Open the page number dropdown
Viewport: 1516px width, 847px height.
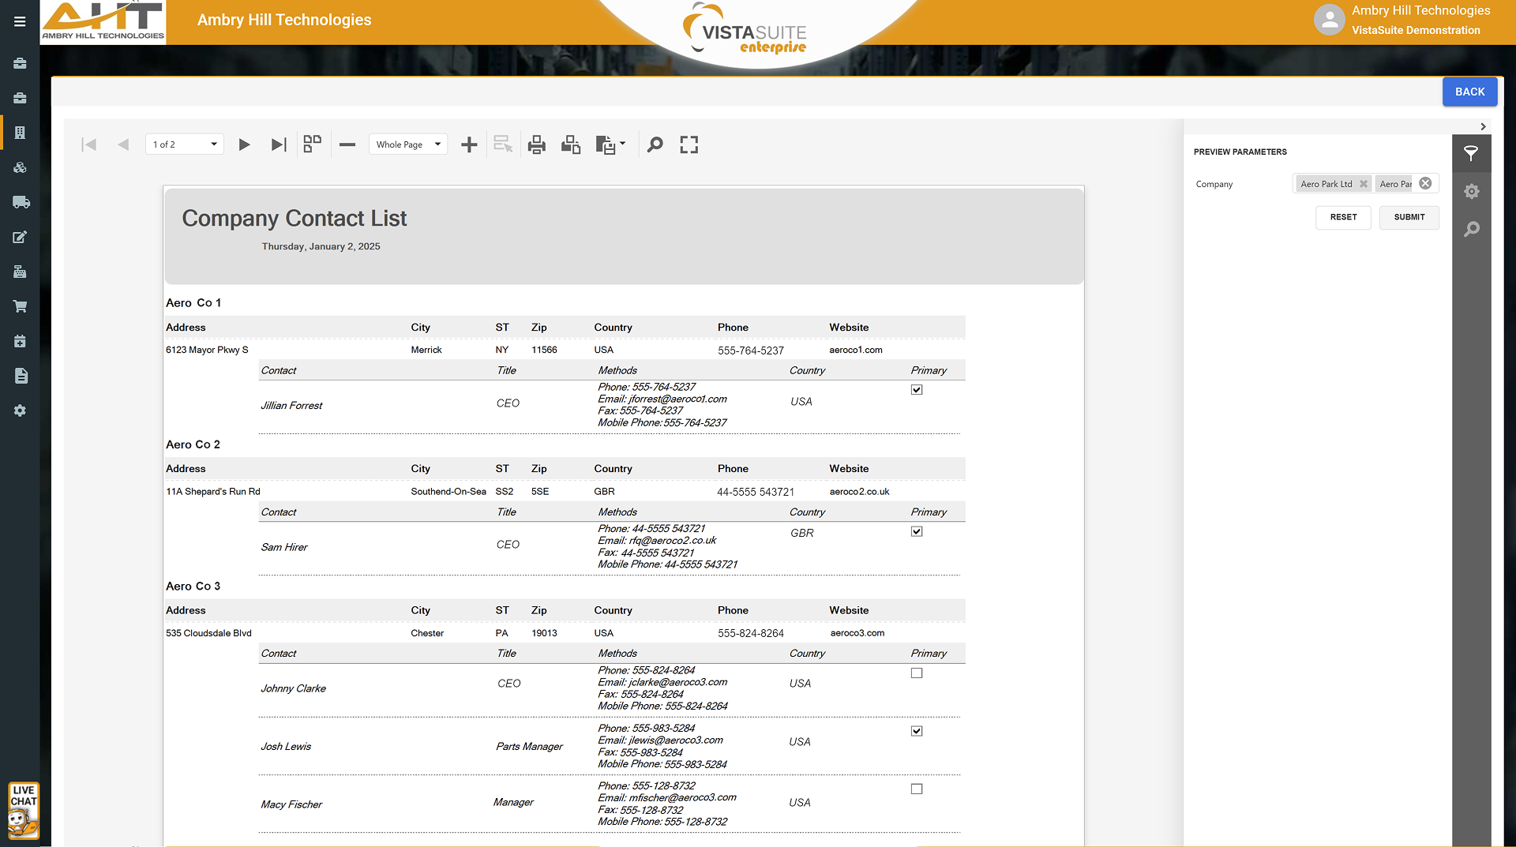(x=185, y=144)
